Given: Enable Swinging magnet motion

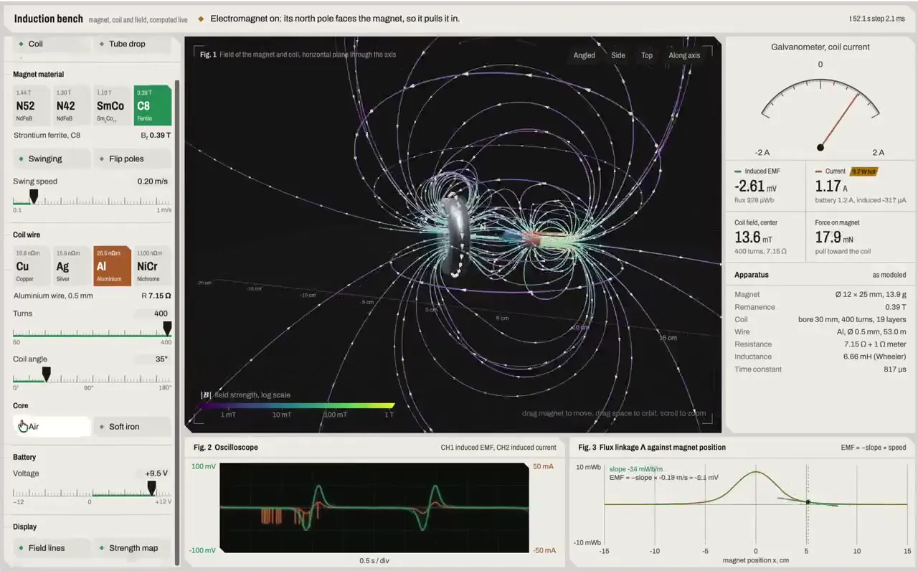Looking at the screenshot, I should point(52,159).
